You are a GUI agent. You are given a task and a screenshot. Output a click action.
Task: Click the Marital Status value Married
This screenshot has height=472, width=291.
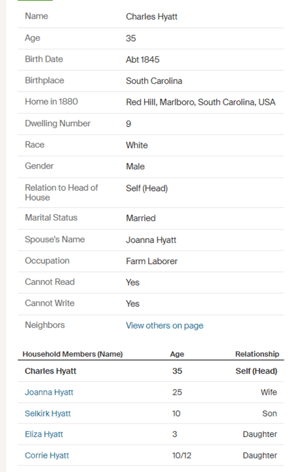click(x=140, y=218)
